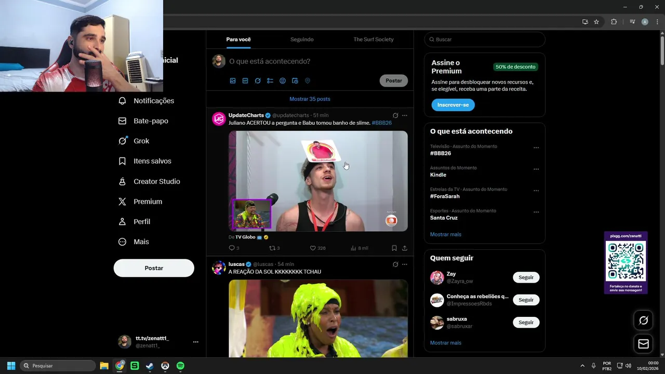Open browser extensions puzzle icon
The width and height of the screenshot is (665, 374).
(x=614, y=22)
